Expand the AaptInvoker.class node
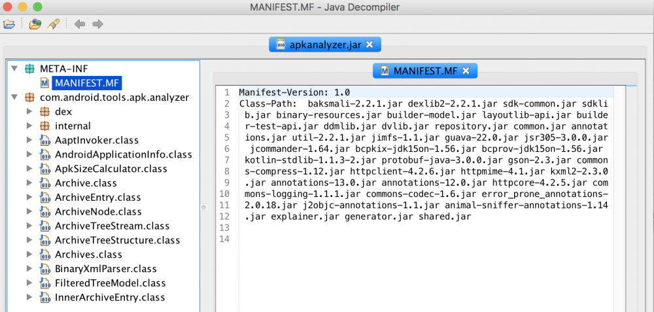 (29, 140)
